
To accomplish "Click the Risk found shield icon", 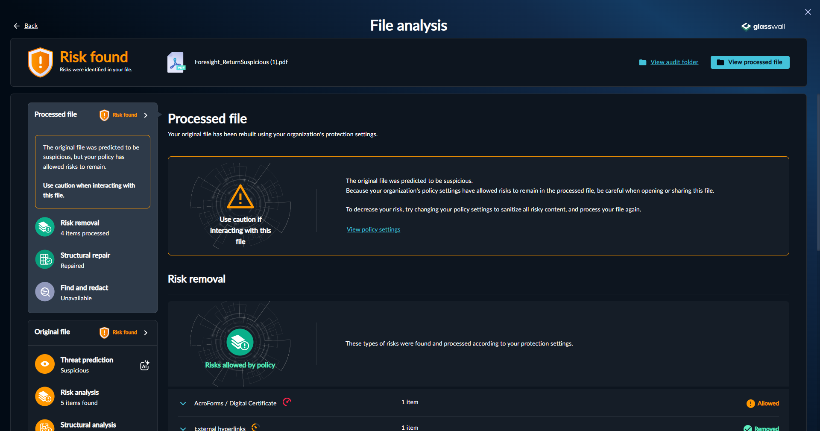I will 40,62.
